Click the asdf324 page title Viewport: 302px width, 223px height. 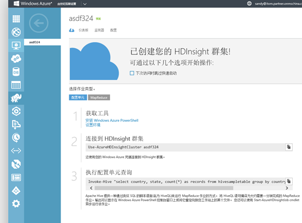point(81,18)
